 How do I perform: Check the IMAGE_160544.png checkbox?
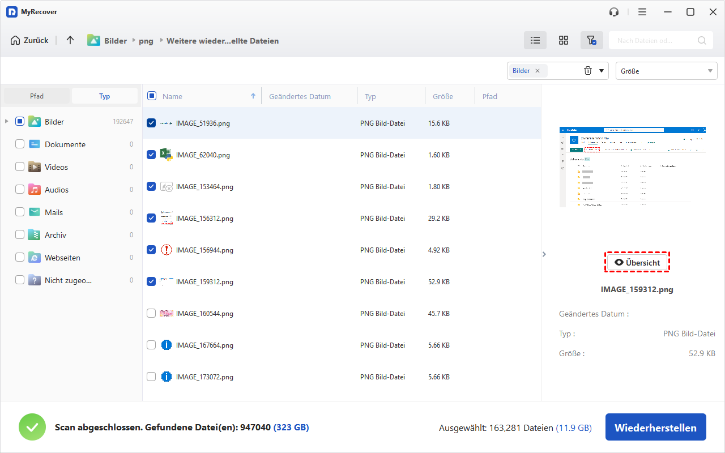pyautogui.click(x=151, y=313)
